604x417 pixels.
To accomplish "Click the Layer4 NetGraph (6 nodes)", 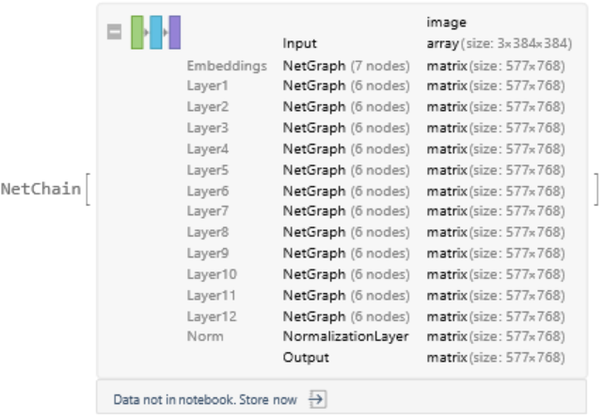I will coord(346,148).
